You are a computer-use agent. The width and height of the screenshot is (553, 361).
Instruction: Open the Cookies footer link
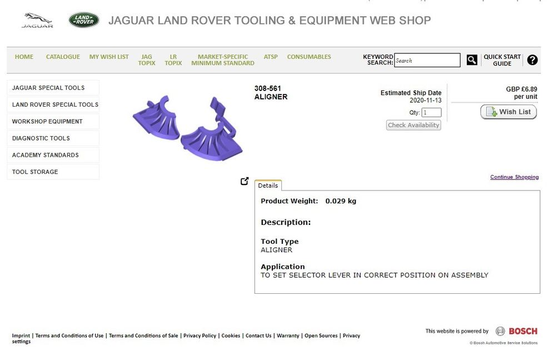click(x=231, y=335)
